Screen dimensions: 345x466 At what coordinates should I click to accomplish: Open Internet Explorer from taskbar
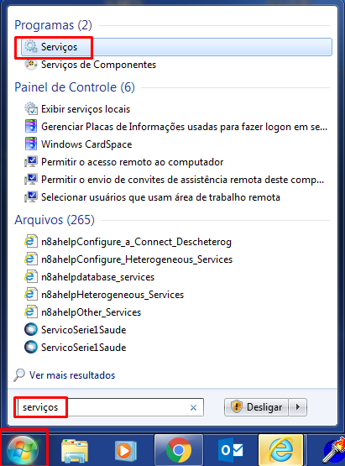(x=281, y=450)
